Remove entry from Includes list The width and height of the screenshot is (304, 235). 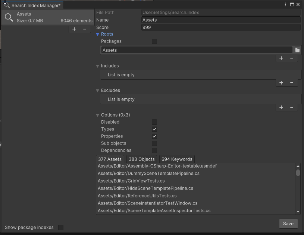point(292,83)
